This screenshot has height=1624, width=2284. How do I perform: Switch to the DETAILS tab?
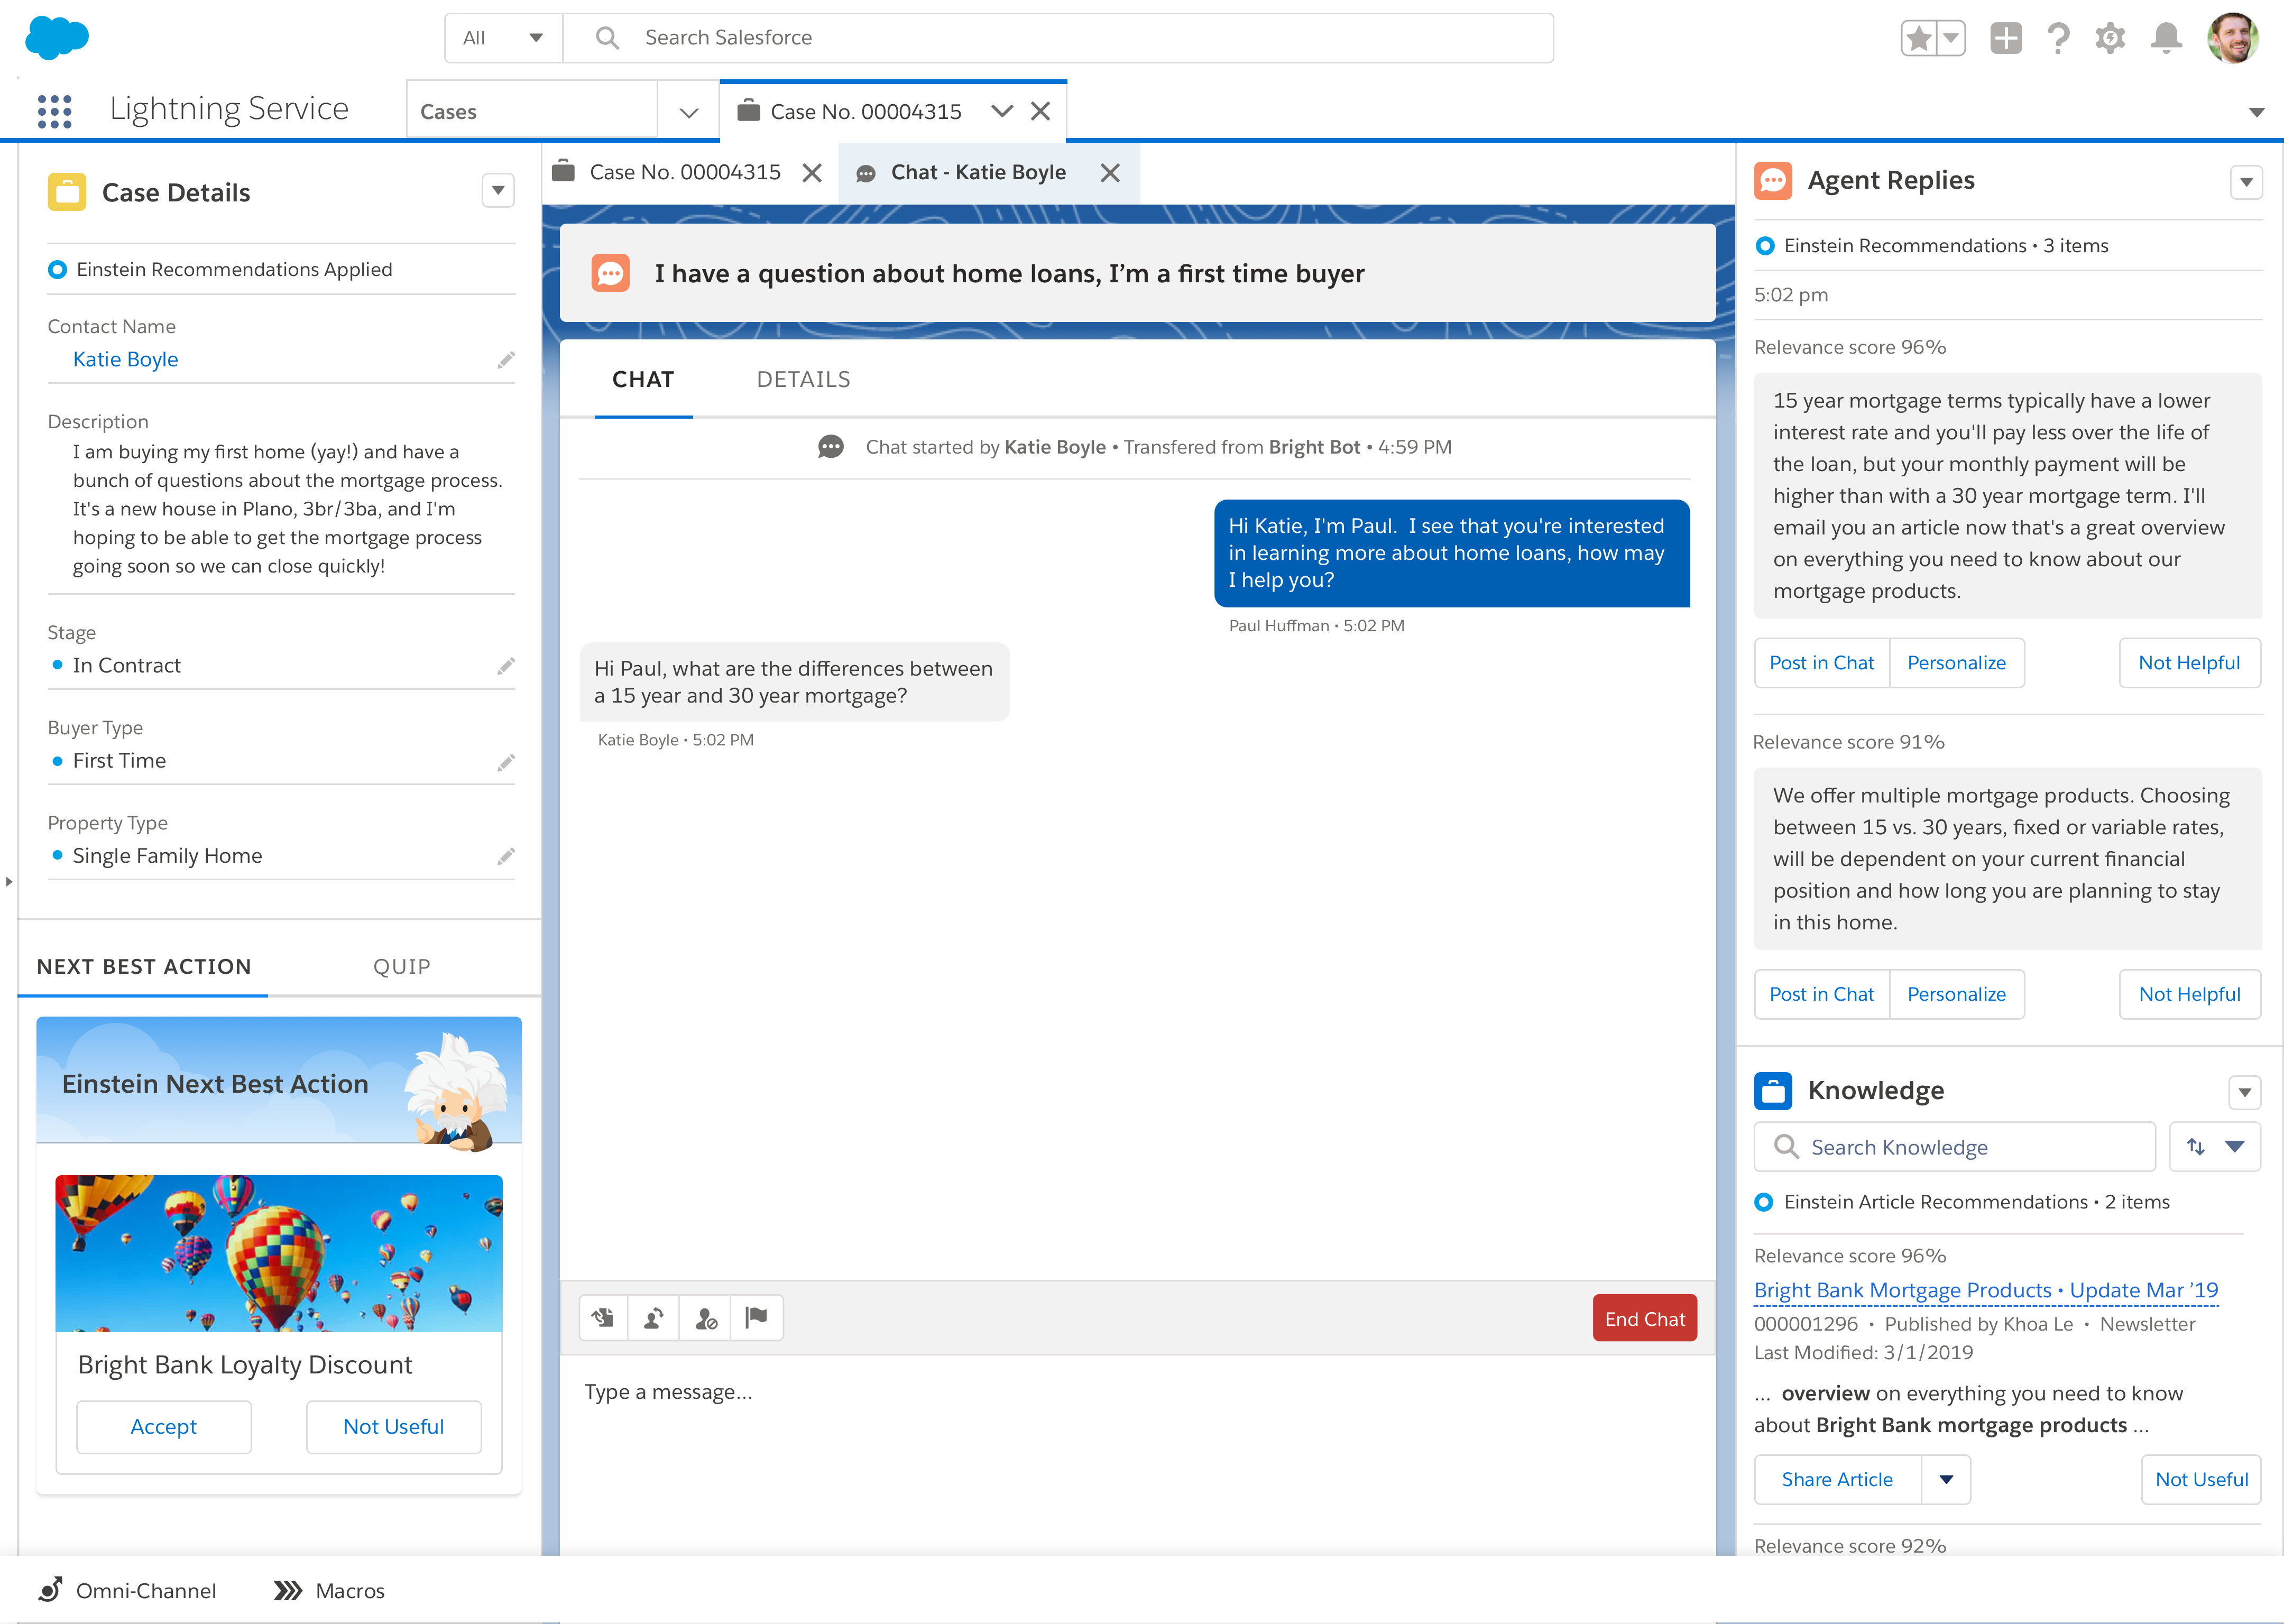[x=803, y=380]
